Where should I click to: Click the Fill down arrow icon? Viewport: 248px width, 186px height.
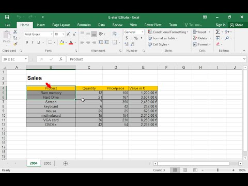(218, 38)
